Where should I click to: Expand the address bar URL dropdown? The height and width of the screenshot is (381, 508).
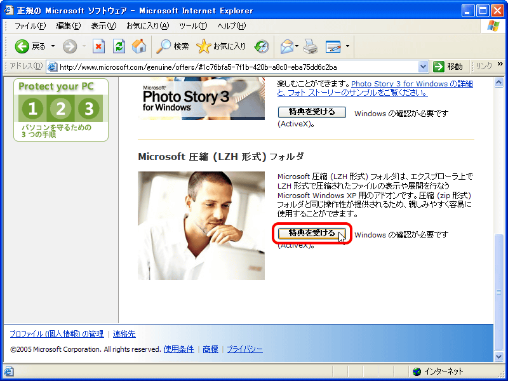[423, 67]
